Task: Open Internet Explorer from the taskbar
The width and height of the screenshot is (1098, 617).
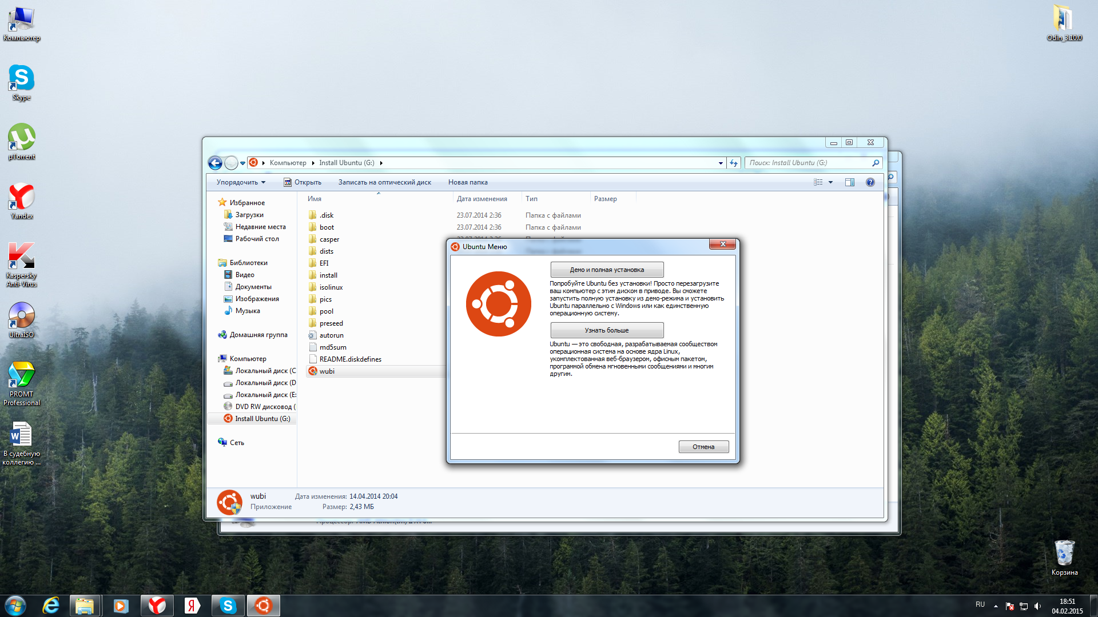Action: (51, 606)
